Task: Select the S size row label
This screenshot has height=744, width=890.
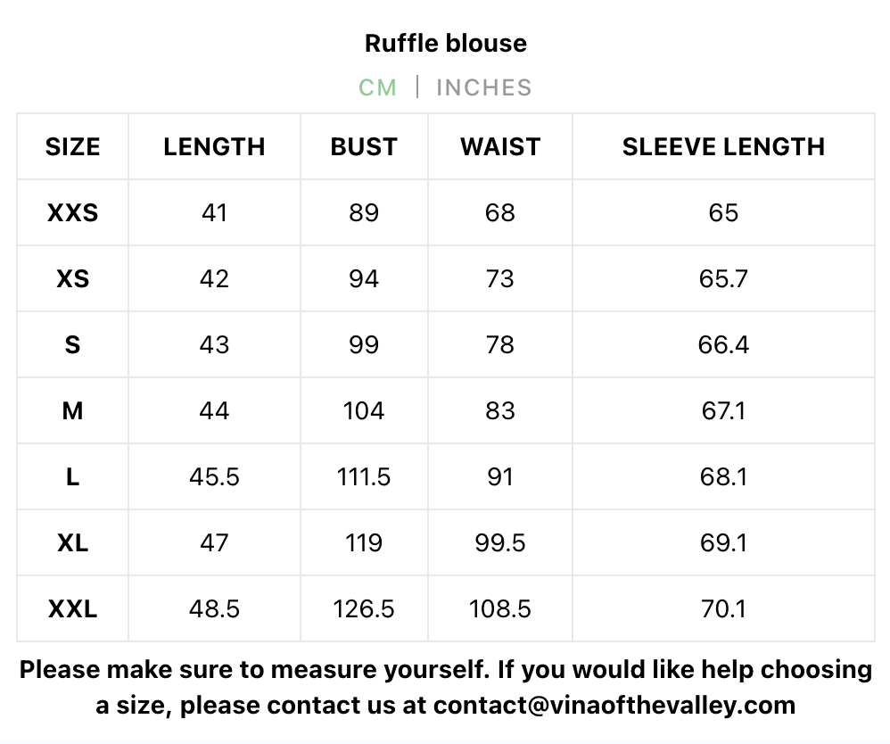Action: coord(72,344)
